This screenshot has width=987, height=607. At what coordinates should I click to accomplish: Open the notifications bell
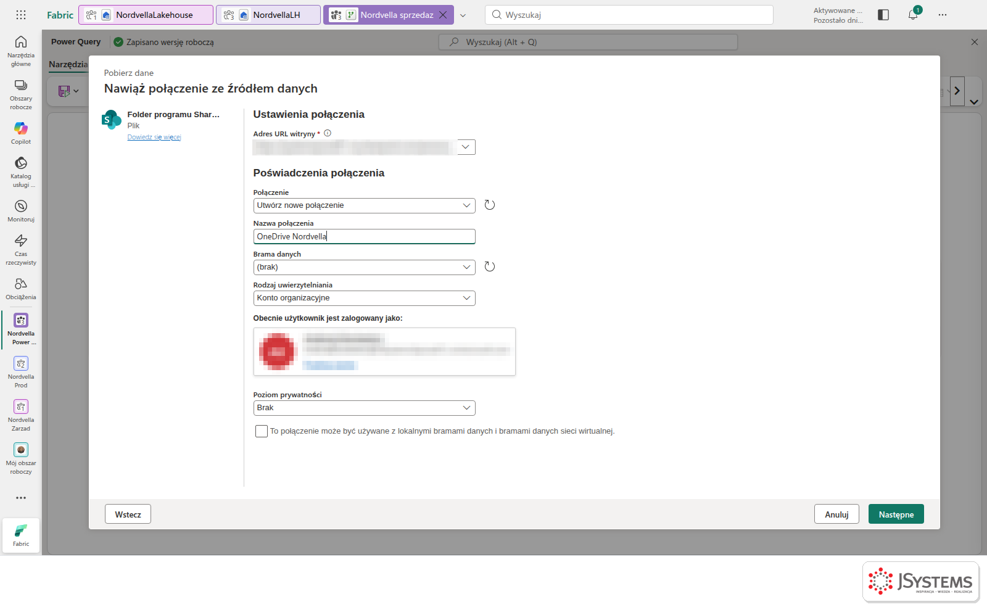coord(913,14)
